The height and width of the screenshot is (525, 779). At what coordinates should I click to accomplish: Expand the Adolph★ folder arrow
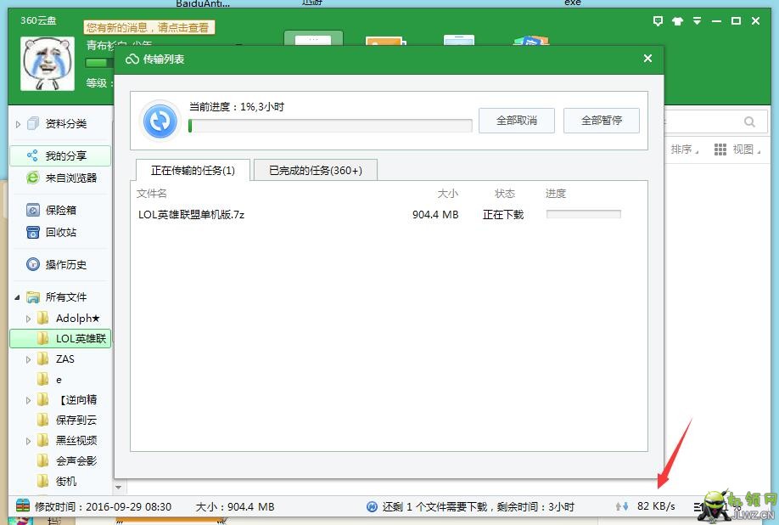coord(28,319)
